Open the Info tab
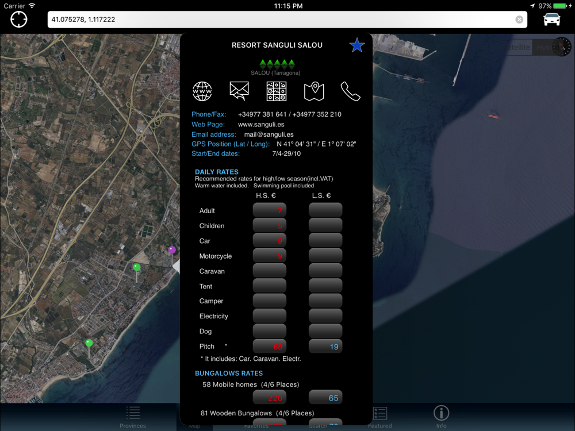The height and width of the screenshot is (431, 575). click(441, 417)
